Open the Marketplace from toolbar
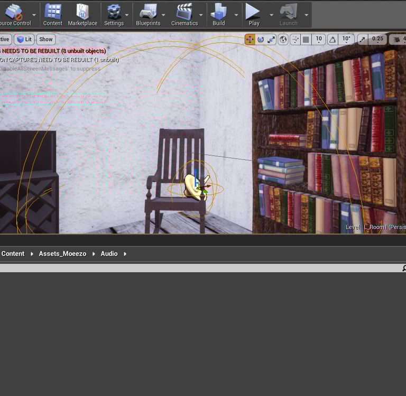The width and height of the screenshot is (406, 396). point(82,15)
